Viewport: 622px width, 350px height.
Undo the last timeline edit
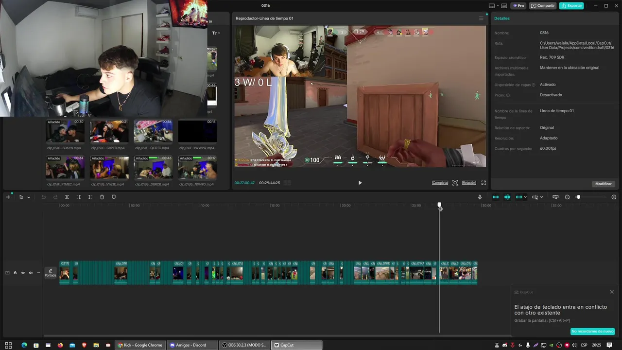point(43,197)
